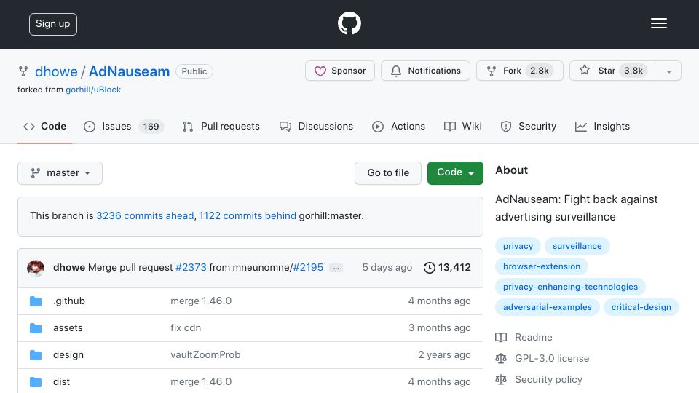Open the #2195 link in commit message
The image size is (699, 393).
coord(308,267)
